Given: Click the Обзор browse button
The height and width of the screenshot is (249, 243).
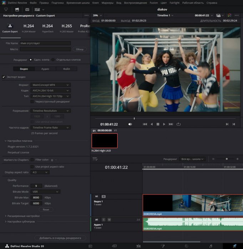Looking at the screenshot, I should pos(80,49).
